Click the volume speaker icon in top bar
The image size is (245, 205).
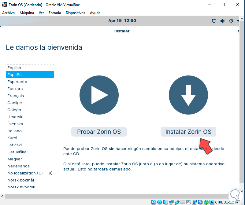222,21
